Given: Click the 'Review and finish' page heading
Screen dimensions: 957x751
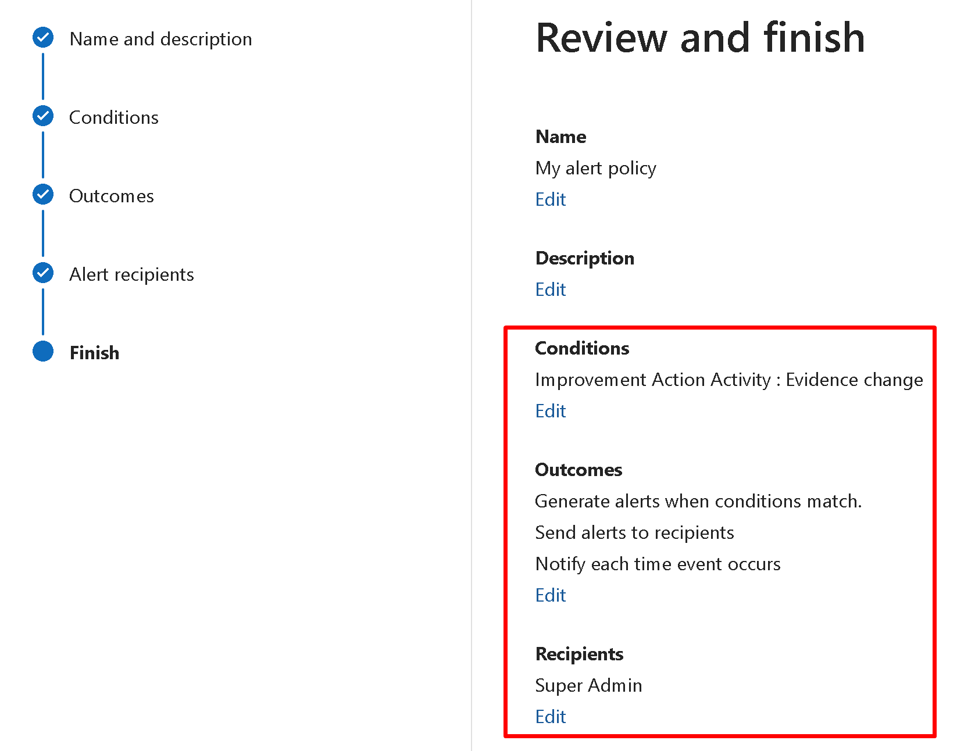Looking at the screenshot, I should (700, 38).
